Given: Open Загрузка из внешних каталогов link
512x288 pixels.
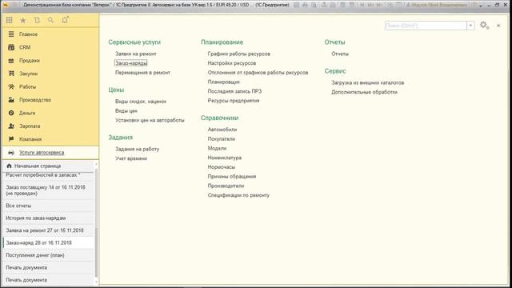Looking at the screenshot, I should 368,82.
